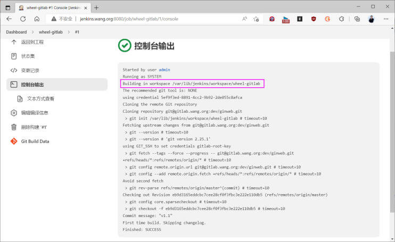Close the wheel-gitlab #1 Console tab
The height and width of the screenshot is (242, 395).
click(x=86, y=8)
